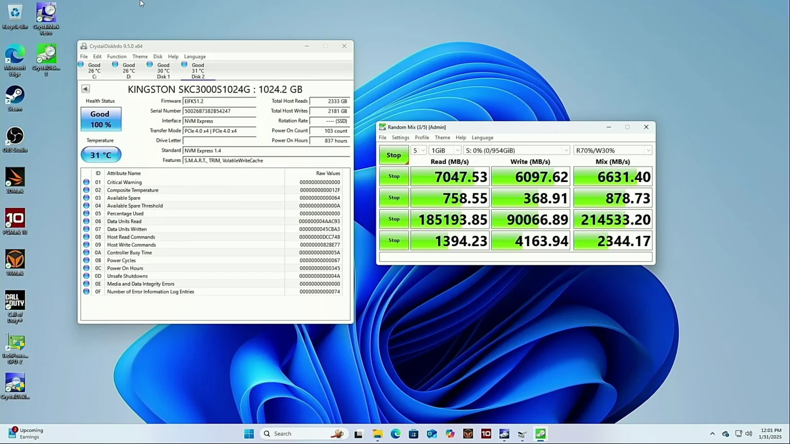Switch to CrystalDiskMark taskbar icon
790x444 pixels.
click(x=541, y=434)
